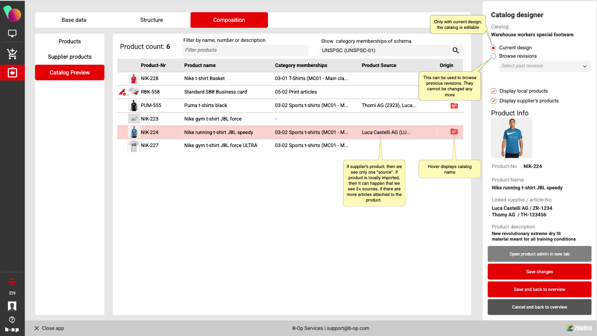The width and height of the screenshot is (597, 336).
Task: Select the Browse revisions radio button
Action: (x=494, y=56)
